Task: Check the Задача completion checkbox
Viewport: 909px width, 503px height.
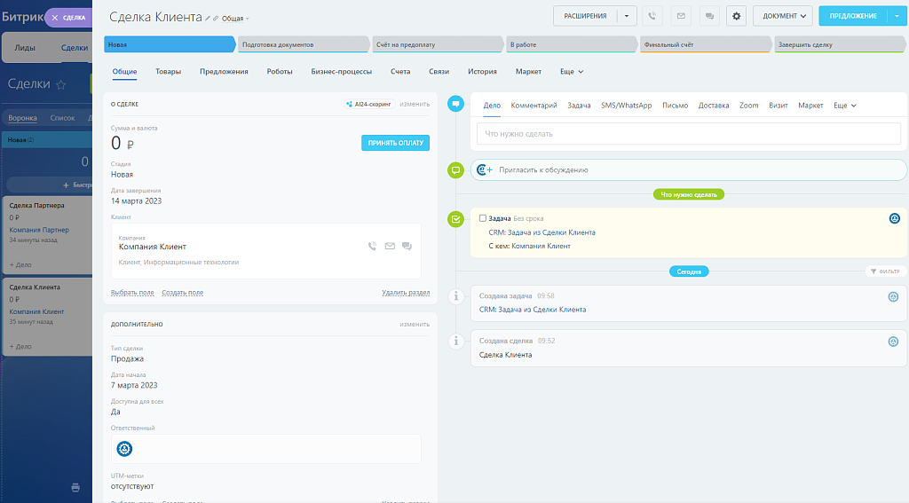Action: pos(483,218)
